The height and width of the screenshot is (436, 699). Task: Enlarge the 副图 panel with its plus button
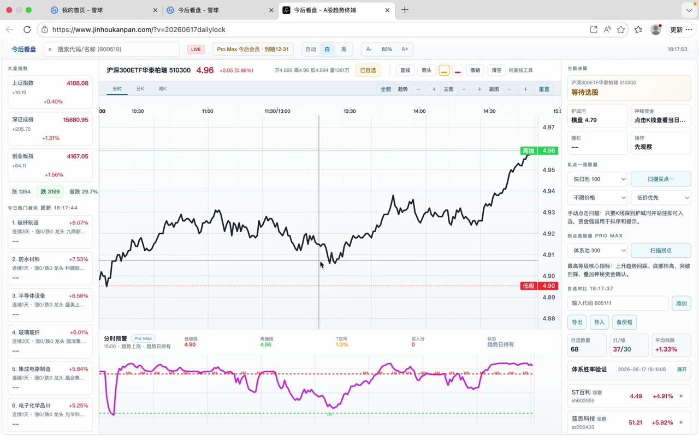click(x=525, y=89)
